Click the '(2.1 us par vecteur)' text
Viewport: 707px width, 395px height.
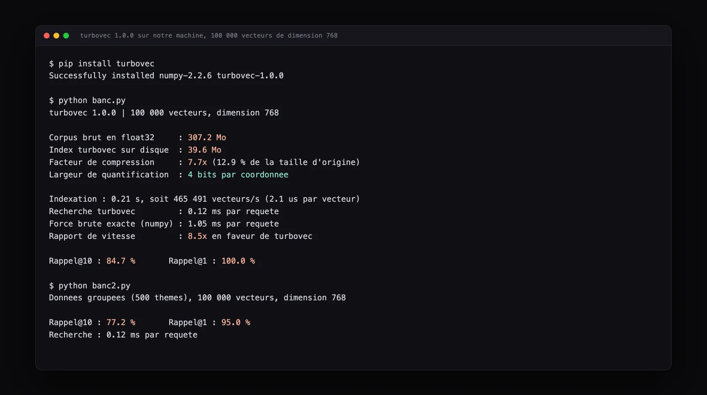click(x=312, y=199)
